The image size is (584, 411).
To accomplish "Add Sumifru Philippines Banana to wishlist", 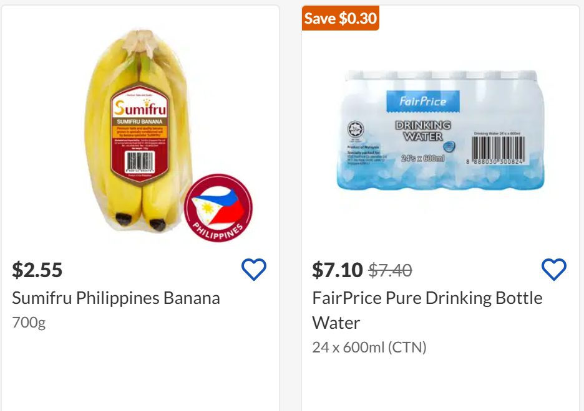I will click(254, 270).
